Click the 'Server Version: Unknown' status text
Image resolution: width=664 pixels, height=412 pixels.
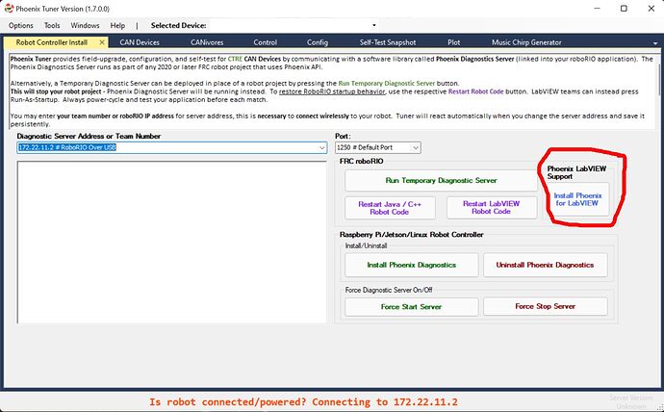click(631, 402)
